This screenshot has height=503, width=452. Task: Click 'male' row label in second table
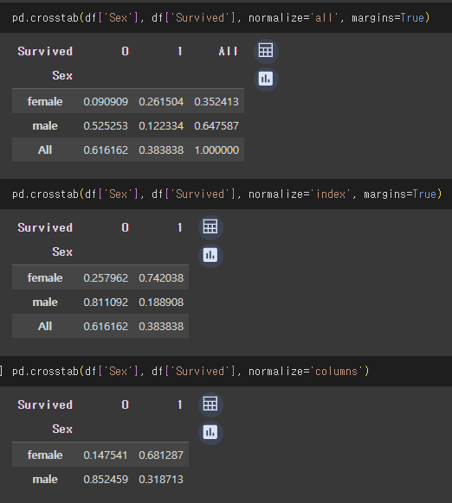(45, 302)
